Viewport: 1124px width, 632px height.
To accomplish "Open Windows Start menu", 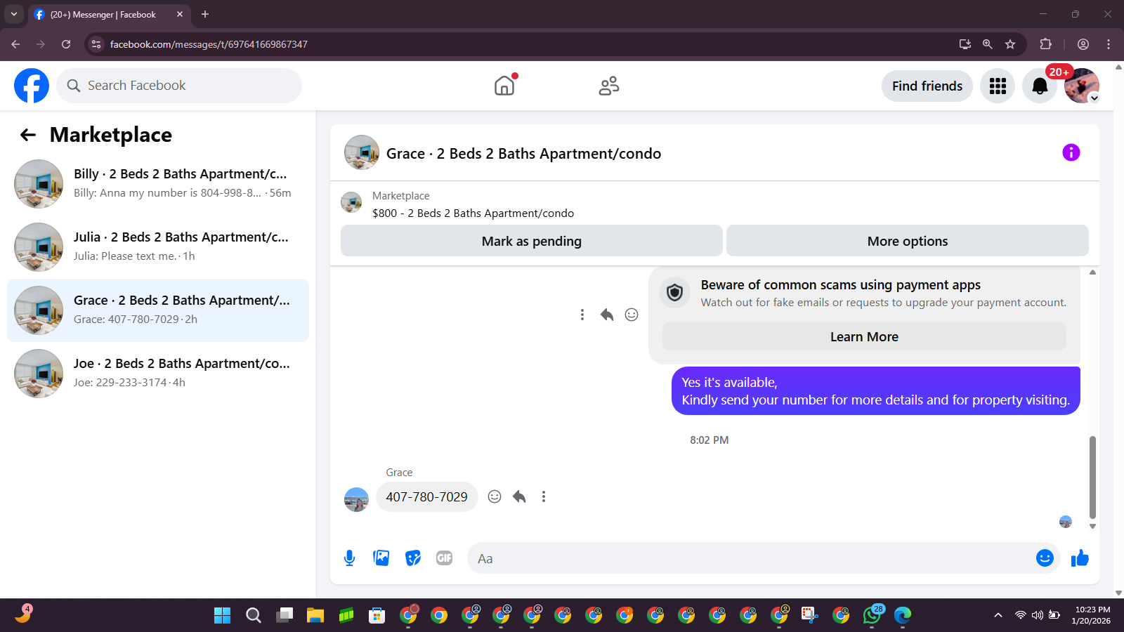I will tap(223, 615).
